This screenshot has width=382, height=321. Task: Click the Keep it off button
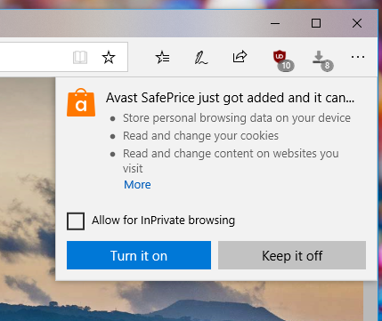click(292, 255)
